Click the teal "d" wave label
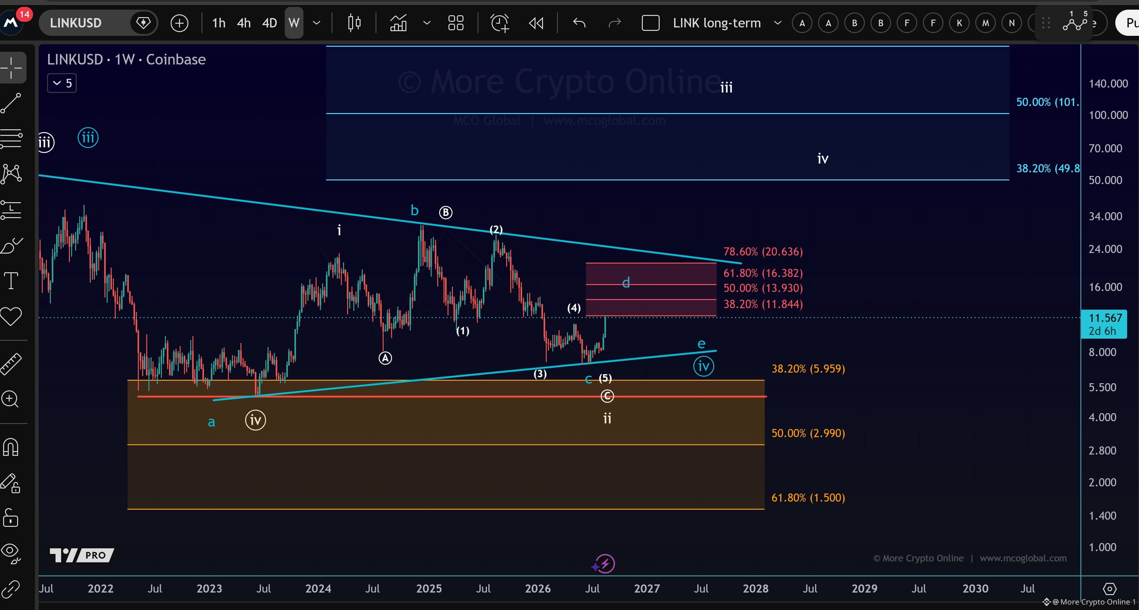1139x610 pixels. pyautogui.click(x=626, y=283)
